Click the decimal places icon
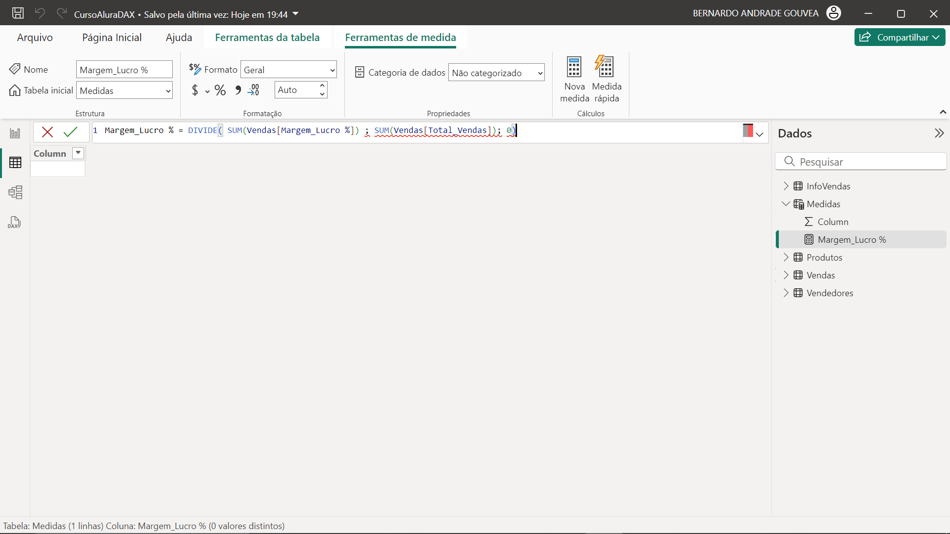Image resolution: width=950 pixels, height=534 pixels. (254, 90)
